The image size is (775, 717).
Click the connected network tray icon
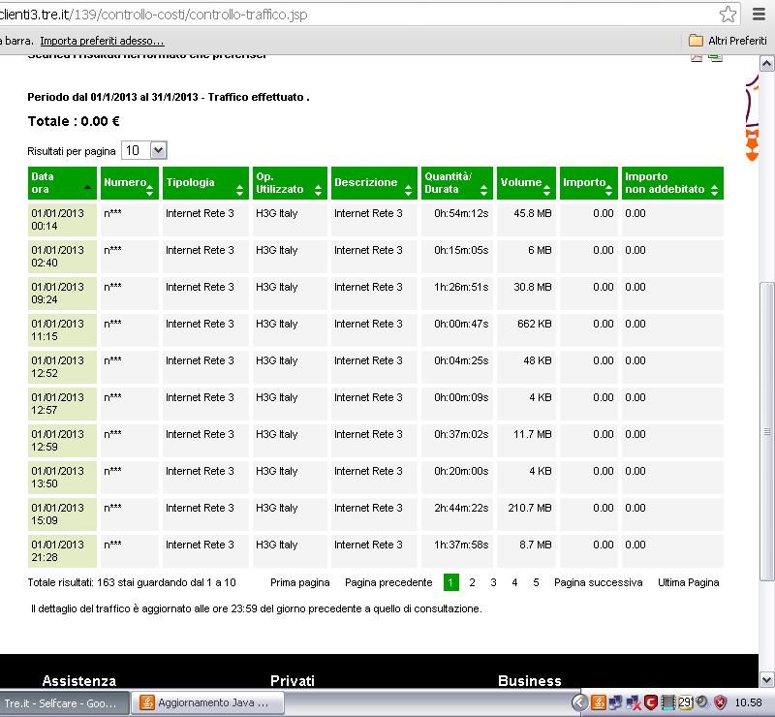[x=615, y=702]
